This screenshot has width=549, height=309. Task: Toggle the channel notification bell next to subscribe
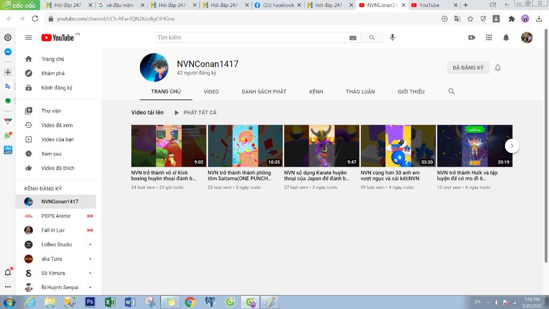[498, 68]
